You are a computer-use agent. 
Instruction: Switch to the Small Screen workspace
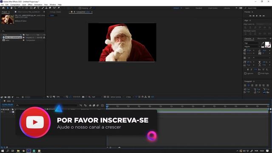coord(212,8)
